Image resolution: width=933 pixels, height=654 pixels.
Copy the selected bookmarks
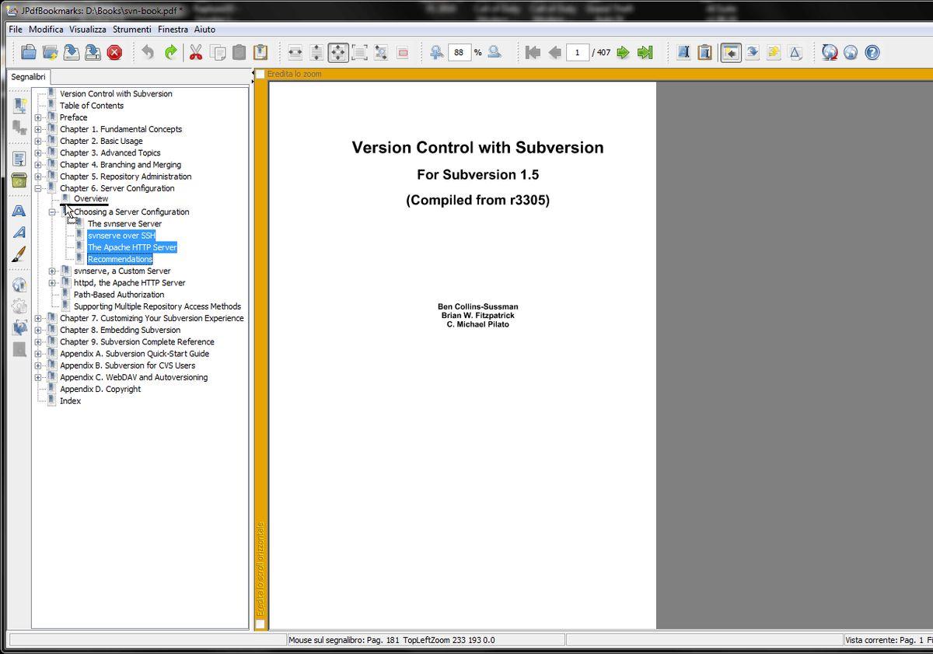(218, 52)
